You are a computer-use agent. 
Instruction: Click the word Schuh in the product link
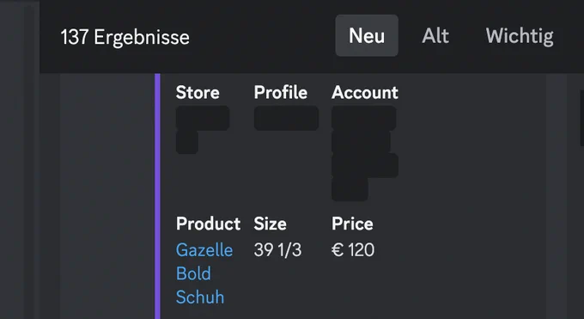(200, 298)
